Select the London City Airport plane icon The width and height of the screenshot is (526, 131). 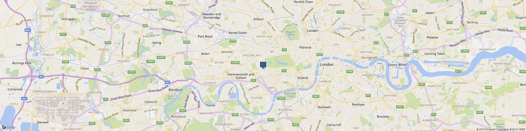tap(449, 66)
